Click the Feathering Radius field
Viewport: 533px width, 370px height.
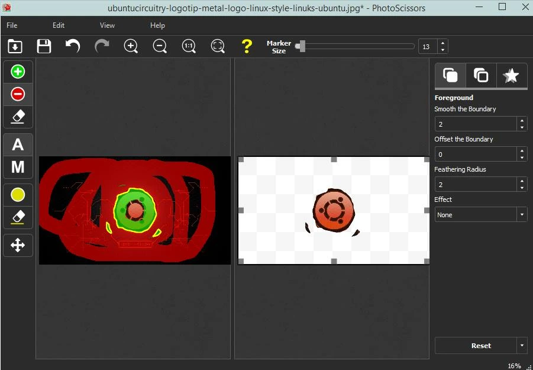(476, 185)
